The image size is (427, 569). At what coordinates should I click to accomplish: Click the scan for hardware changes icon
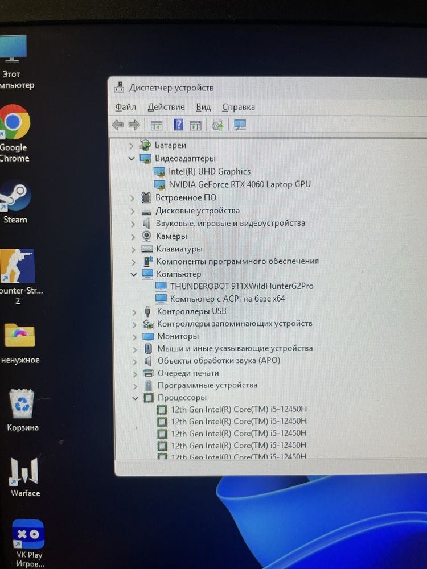click(240, 125)
